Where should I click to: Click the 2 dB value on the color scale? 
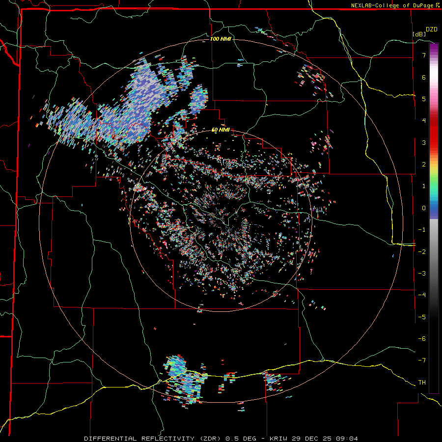tap(424, 165)
